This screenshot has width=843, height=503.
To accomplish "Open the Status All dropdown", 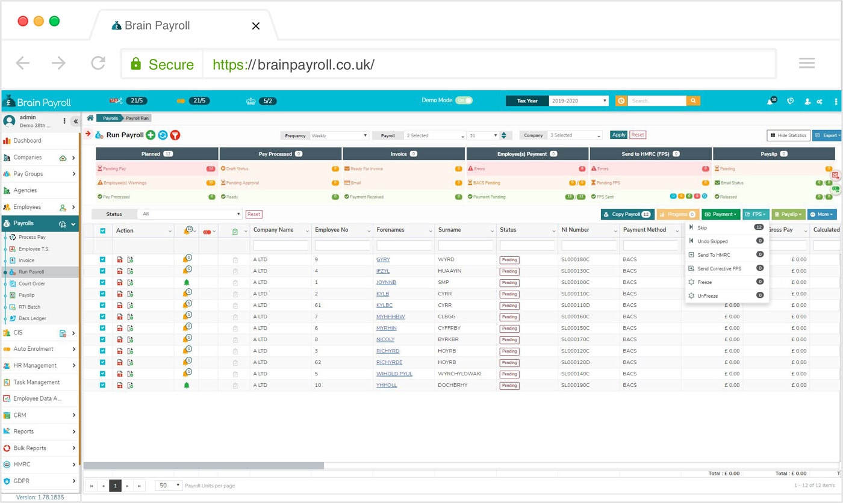I will [x=190, y=214].
